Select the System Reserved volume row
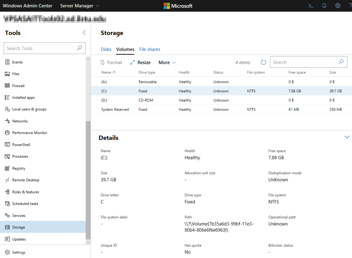 (x=221, y=110)
